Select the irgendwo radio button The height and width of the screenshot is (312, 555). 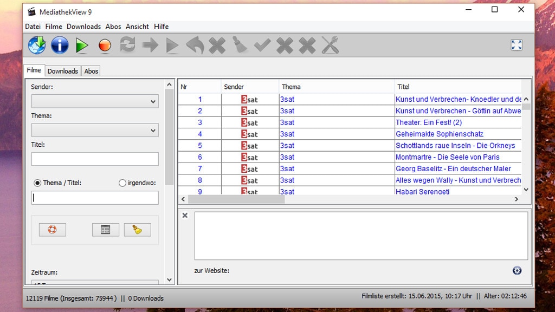122,183
